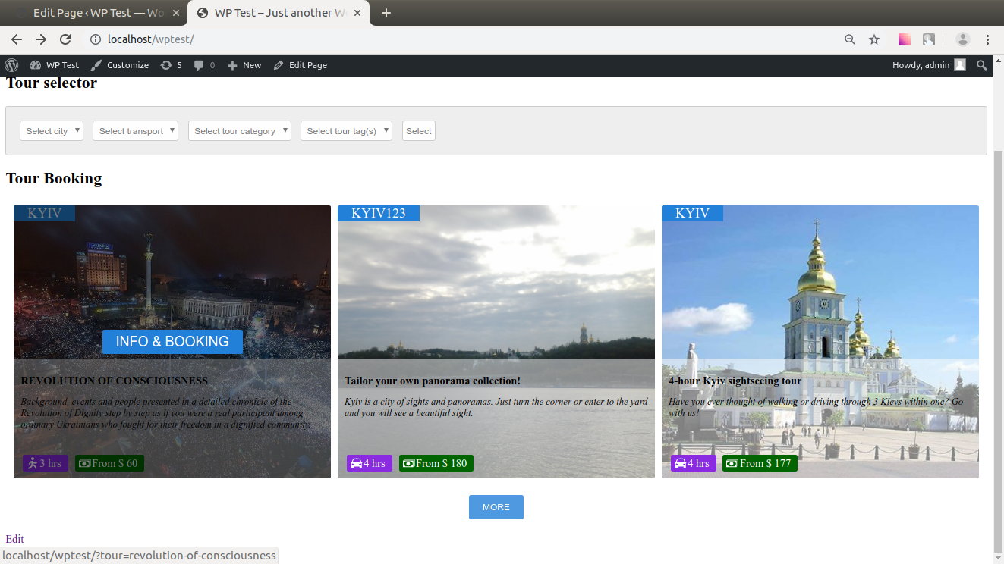This screenshot has height=564, width=1004.
Task: Expand the Select tour tag(s) dropdown
Action: click(347, 131)
